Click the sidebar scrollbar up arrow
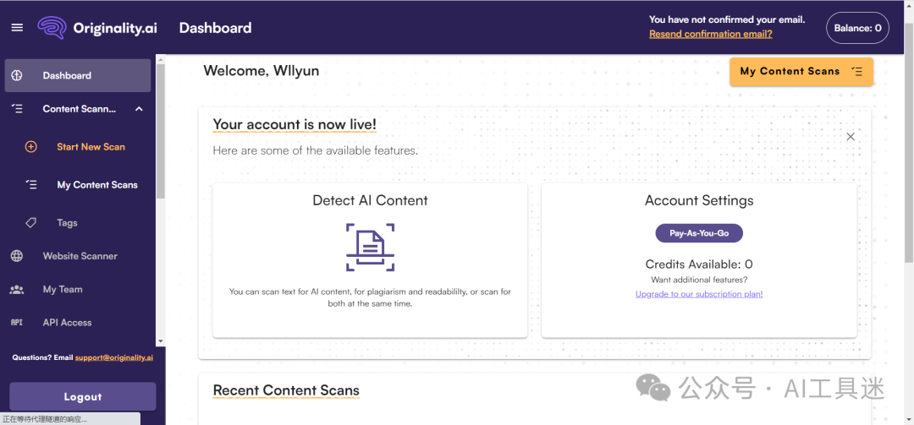914x425 pixels. (160, 59)
